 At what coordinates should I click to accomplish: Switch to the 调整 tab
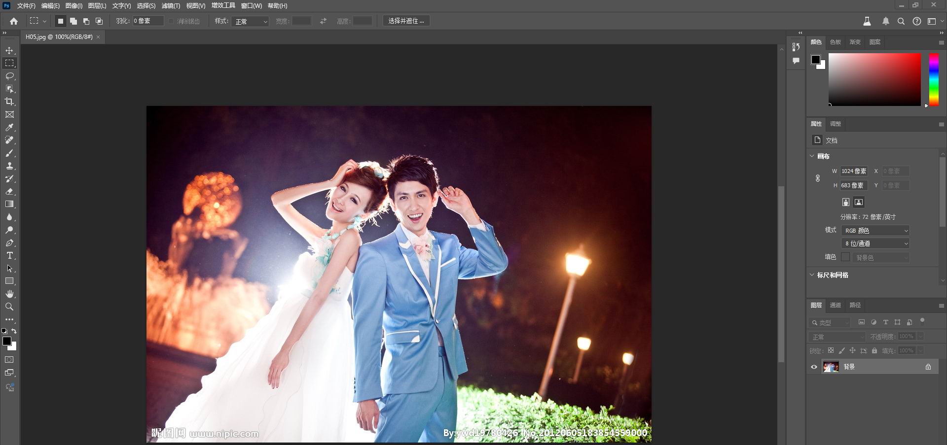836,124
